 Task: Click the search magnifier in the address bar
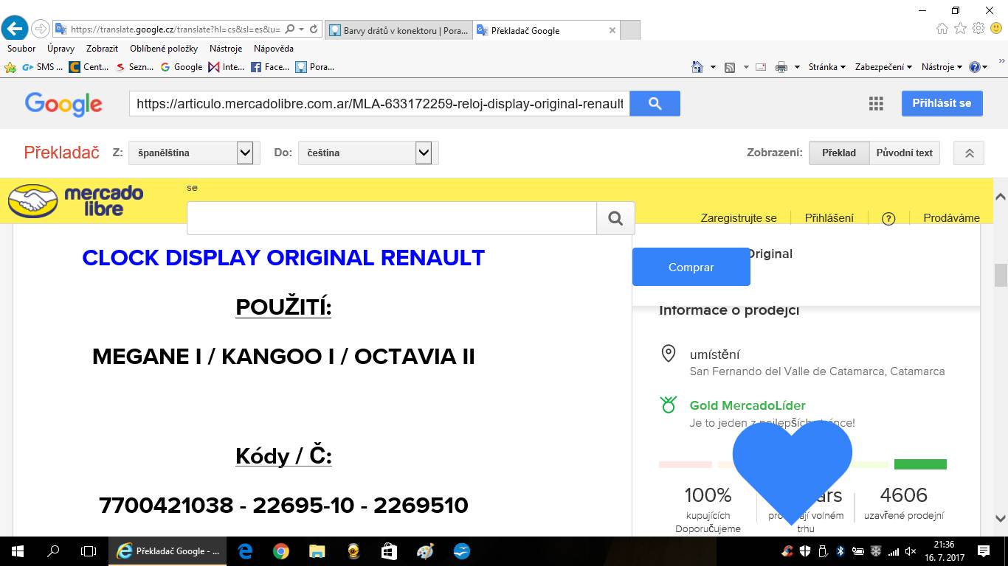point(289,29)
